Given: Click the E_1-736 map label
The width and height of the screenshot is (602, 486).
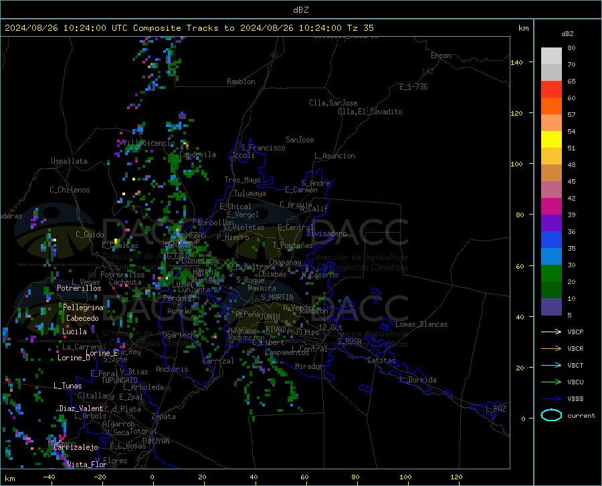Looking at the screenshot, I should tap(413, 87).
